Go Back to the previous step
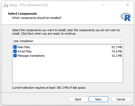The height and width of the screenshot is (106, 135). click(x=78, y=99)
